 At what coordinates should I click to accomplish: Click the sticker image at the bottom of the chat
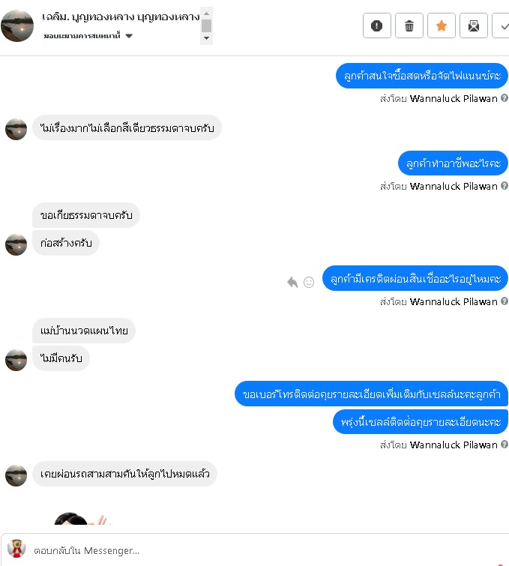pos(81,518)
